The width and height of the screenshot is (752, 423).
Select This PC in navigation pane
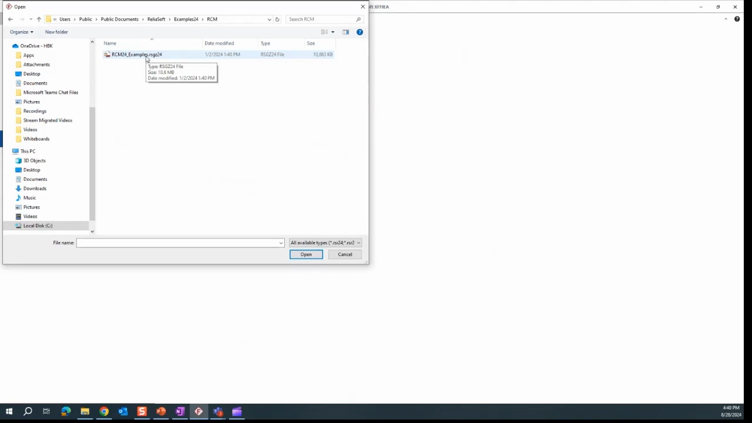point(28,152)
